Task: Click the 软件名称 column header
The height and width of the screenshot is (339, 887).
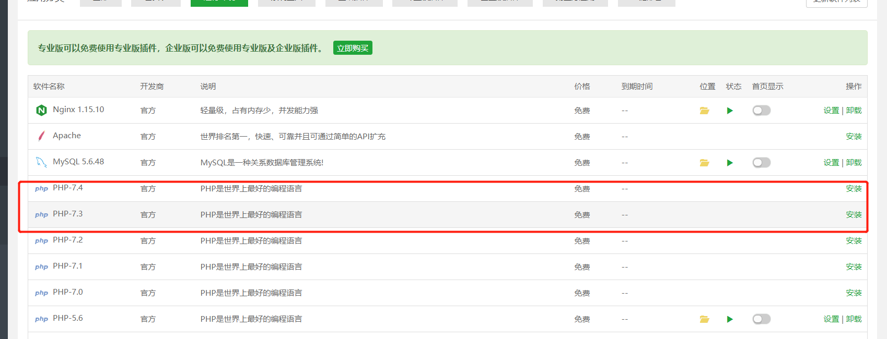Action: point(49,87)
